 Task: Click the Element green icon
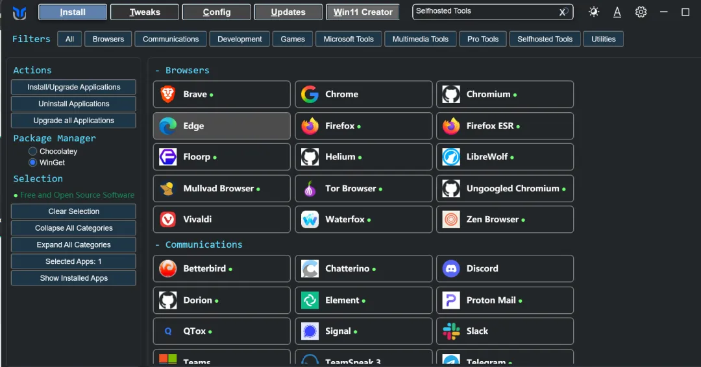pyautogui.click(x=310, y=300)
